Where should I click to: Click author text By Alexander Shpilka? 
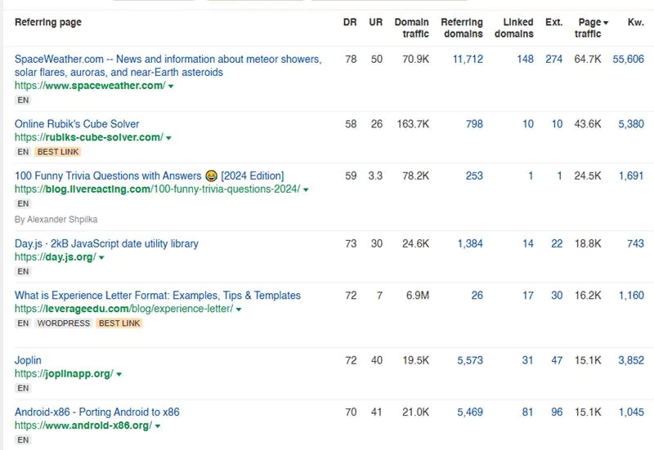pos(56,220)
